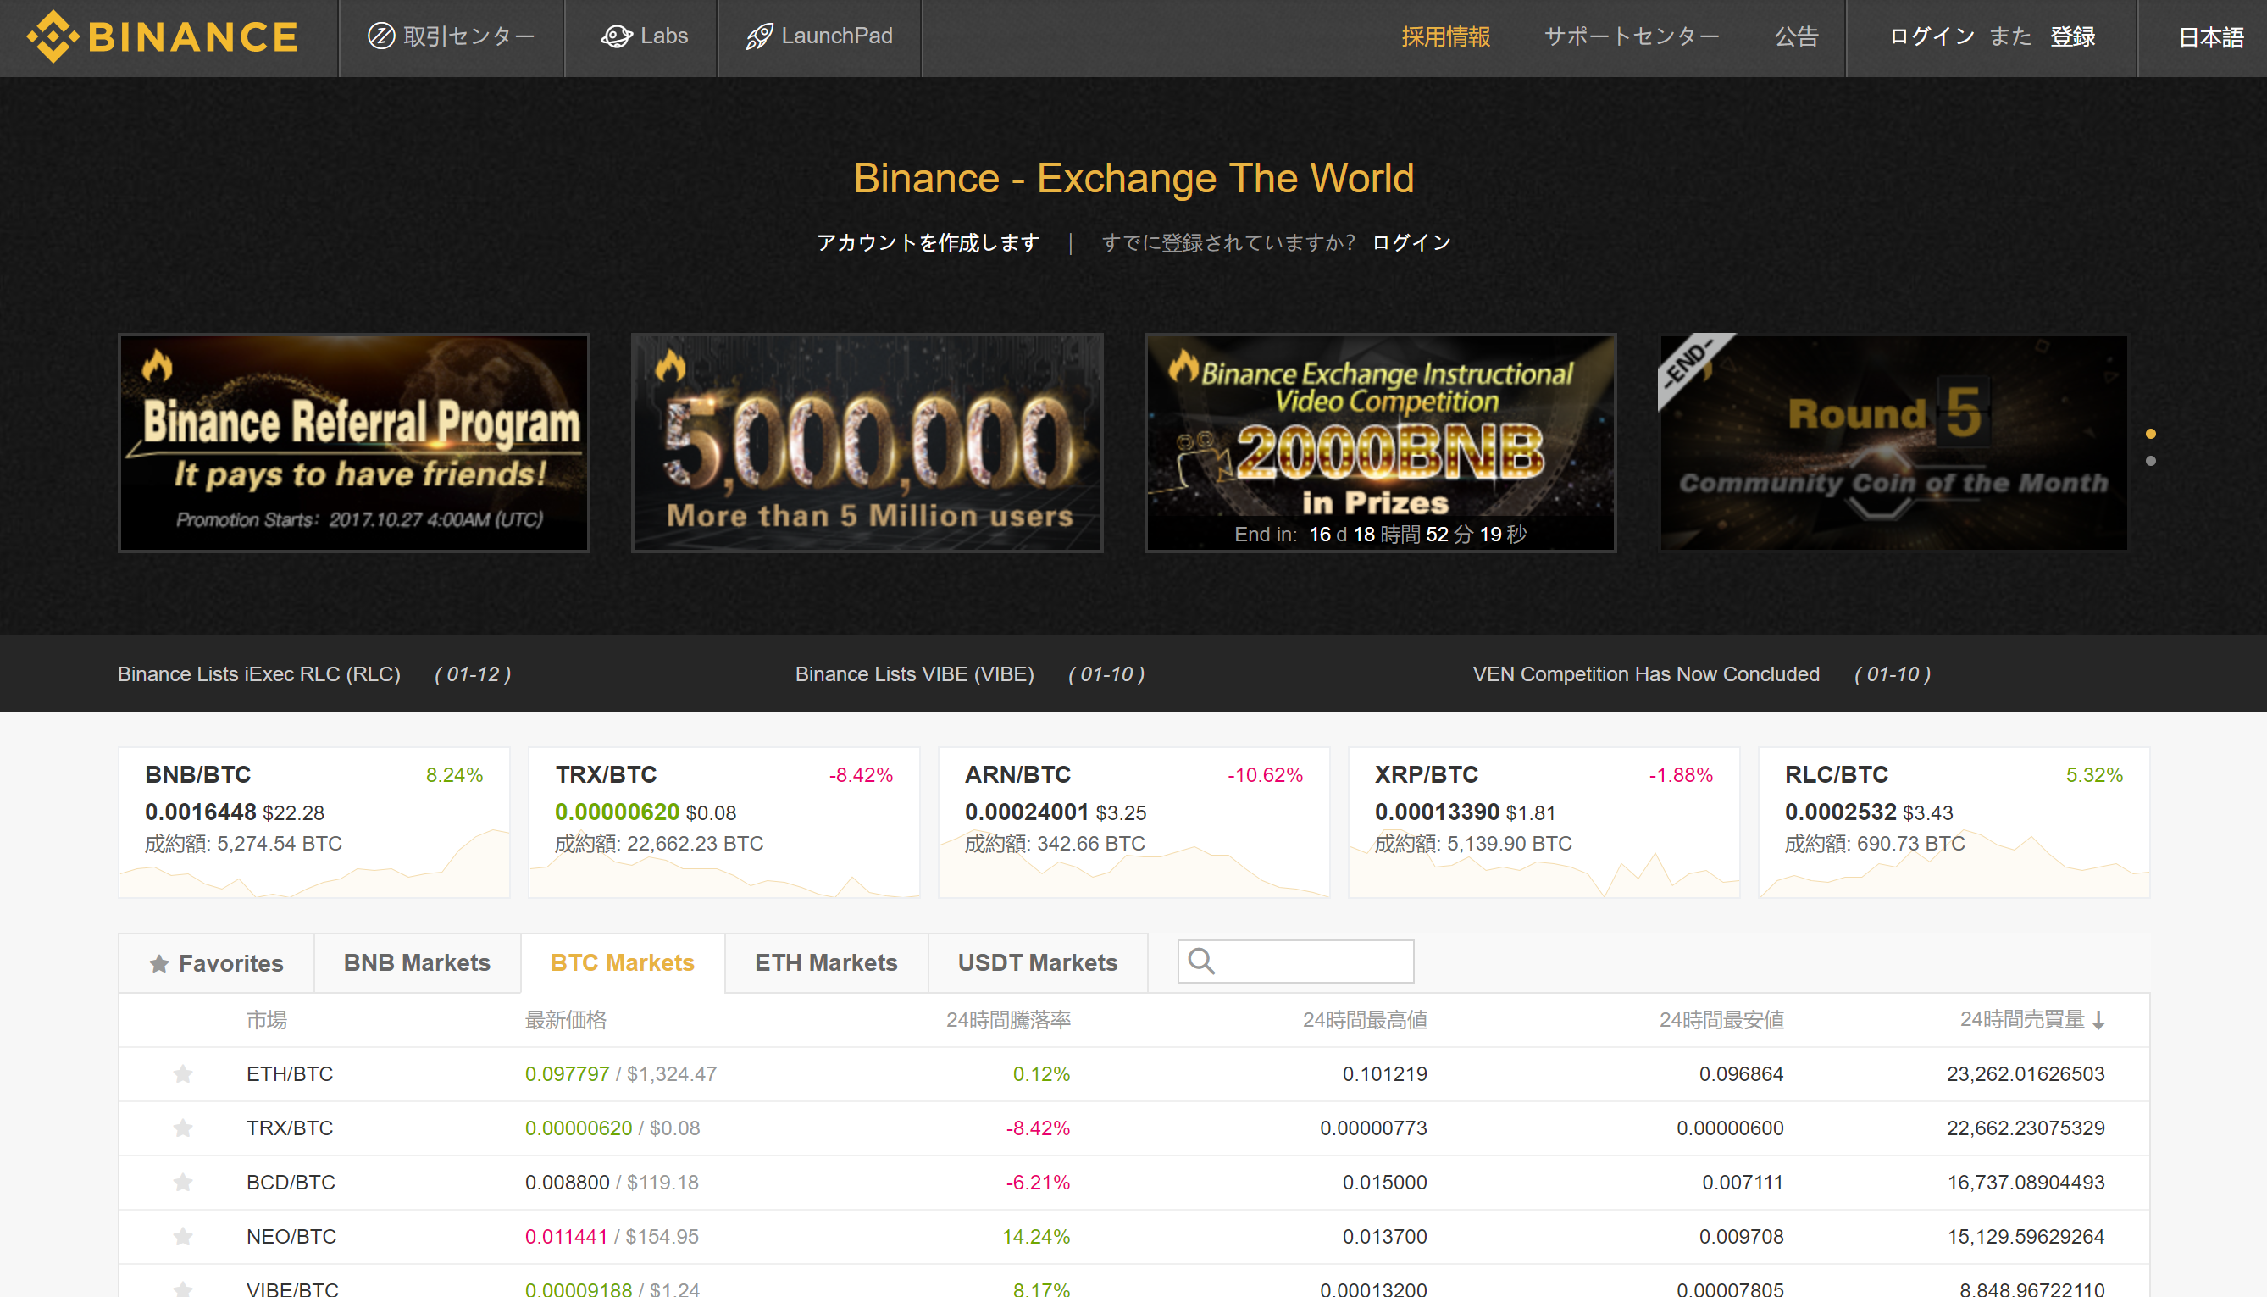Sort by 24時間売買量 arrow
The image size is (2267, 1297).
[2098, 1021]
